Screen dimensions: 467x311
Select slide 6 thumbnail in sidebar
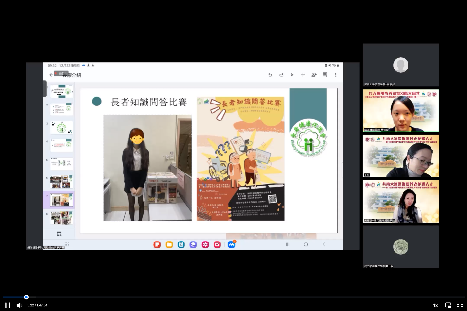tap(62, 182)
